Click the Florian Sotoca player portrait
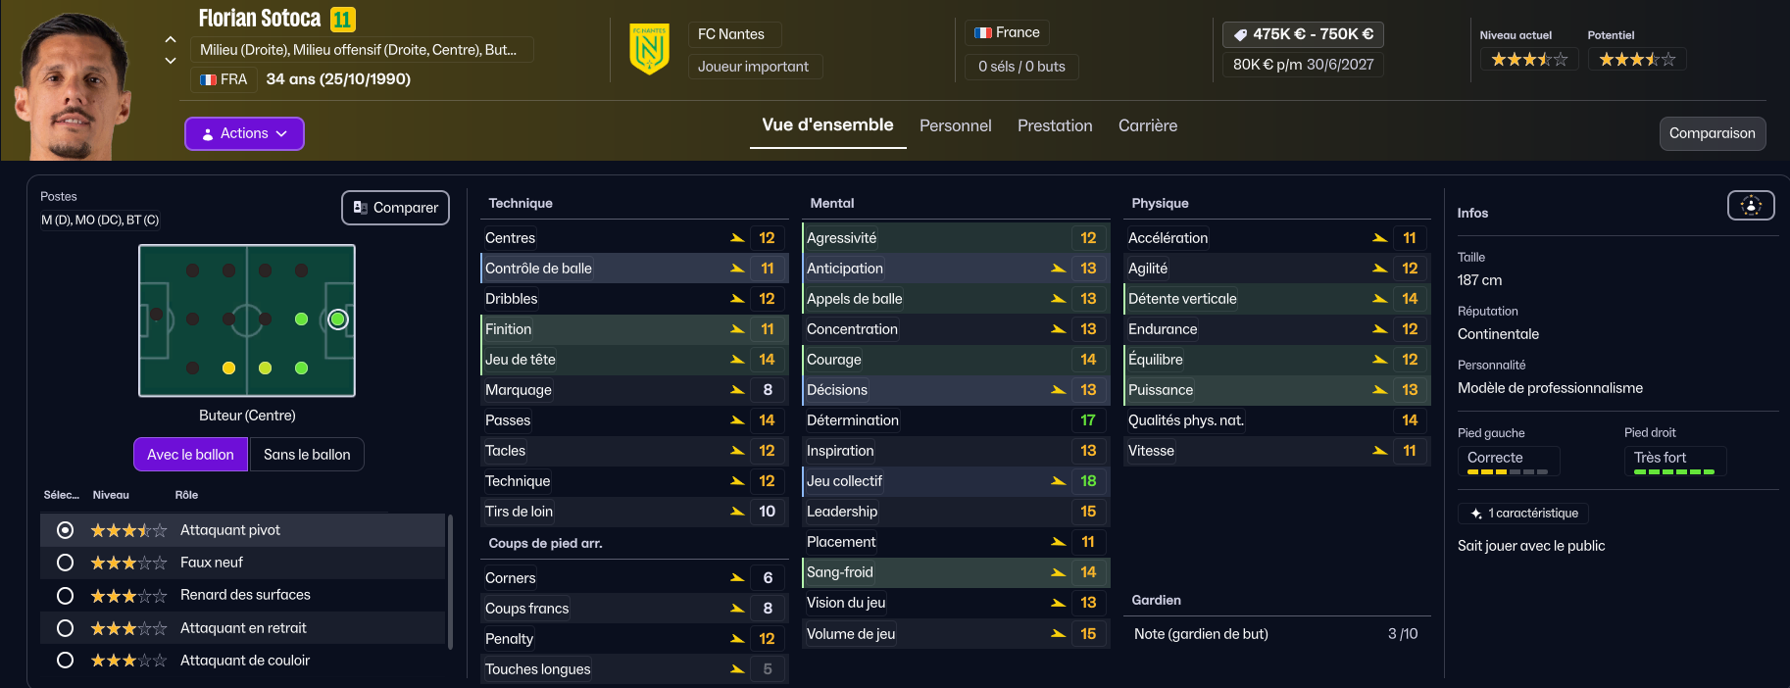The height and width of the screenshot is (688, 1790). [74, 88]
